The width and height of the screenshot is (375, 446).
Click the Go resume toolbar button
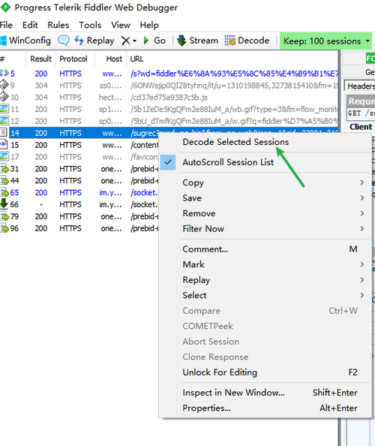tap(154, 41)
